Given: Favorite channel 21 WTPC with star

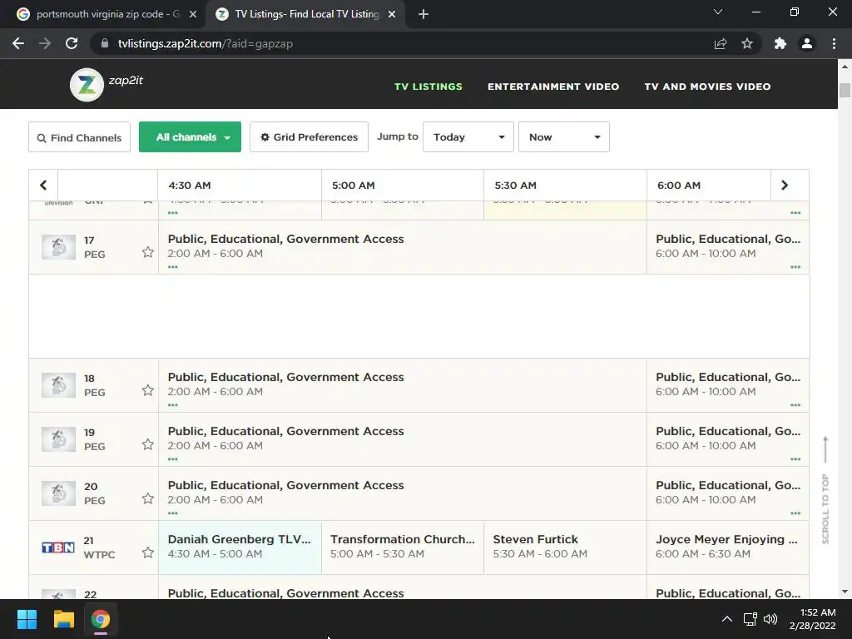Looking at the screenshot, I should [148, 552].
